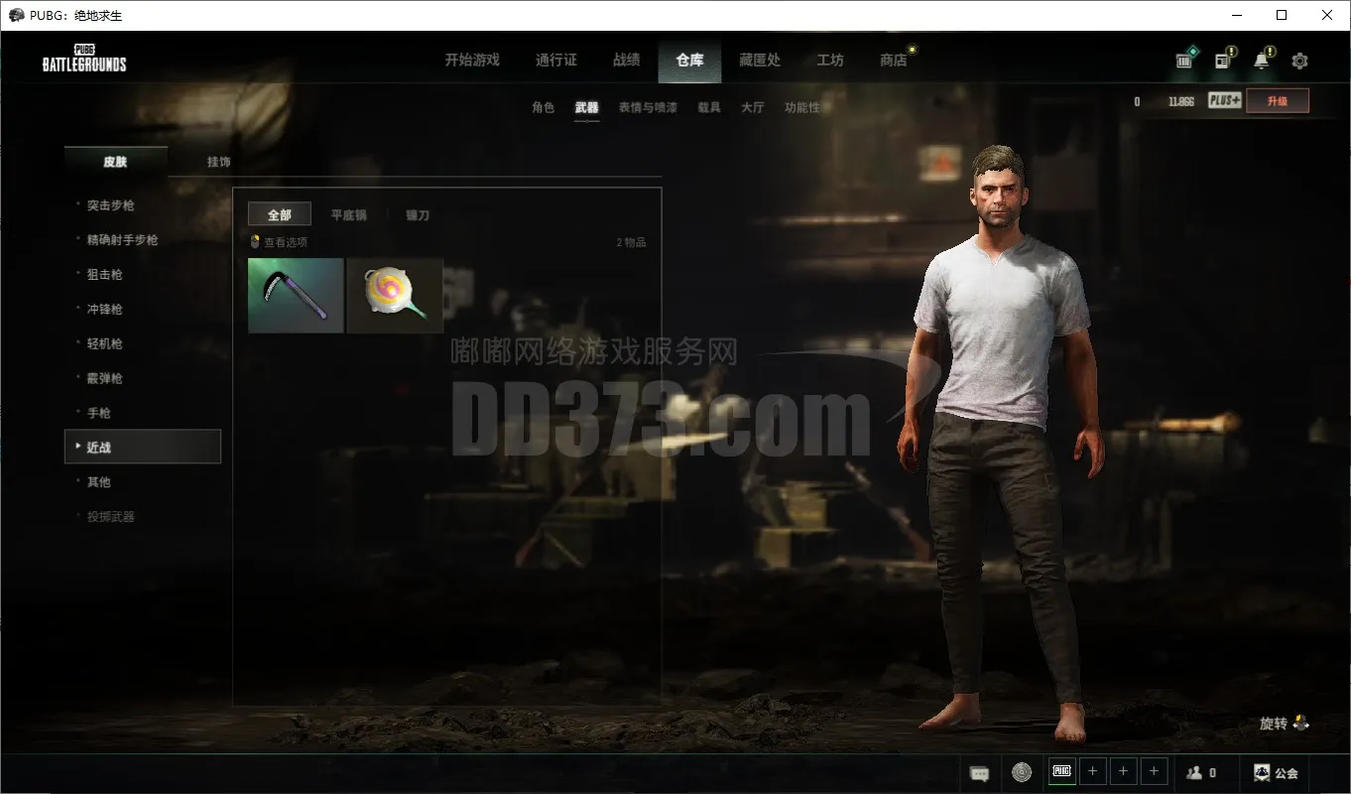1351x794 pixels.
Task: Open the 功能性 sub-tab
Action: click(x=802, y=107)
